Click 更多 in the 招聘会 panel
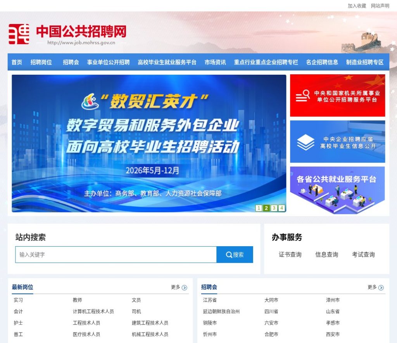Screen dimensions: 397x343 point(372,287)
